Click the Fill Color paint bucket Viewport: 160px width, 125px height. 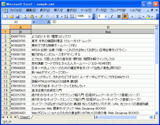point(148,16)
